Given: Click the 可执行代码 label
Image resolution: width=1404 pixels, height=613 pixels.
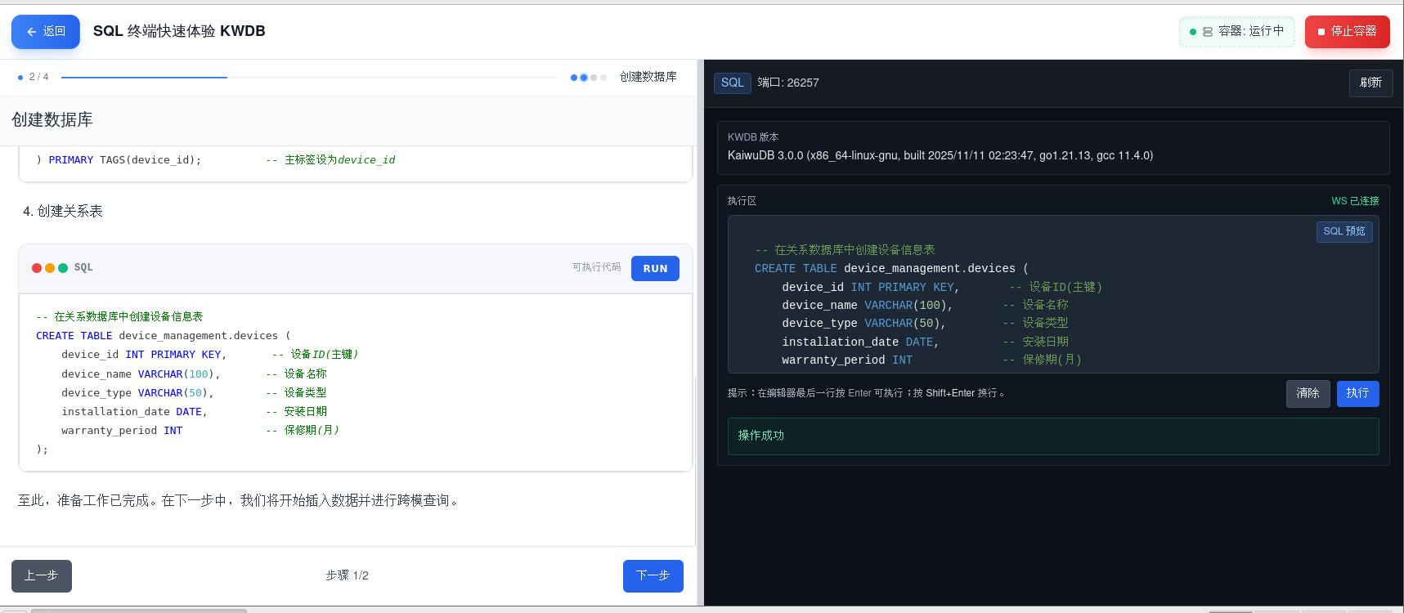Looking at the screenshot, I should coord(597,267).
